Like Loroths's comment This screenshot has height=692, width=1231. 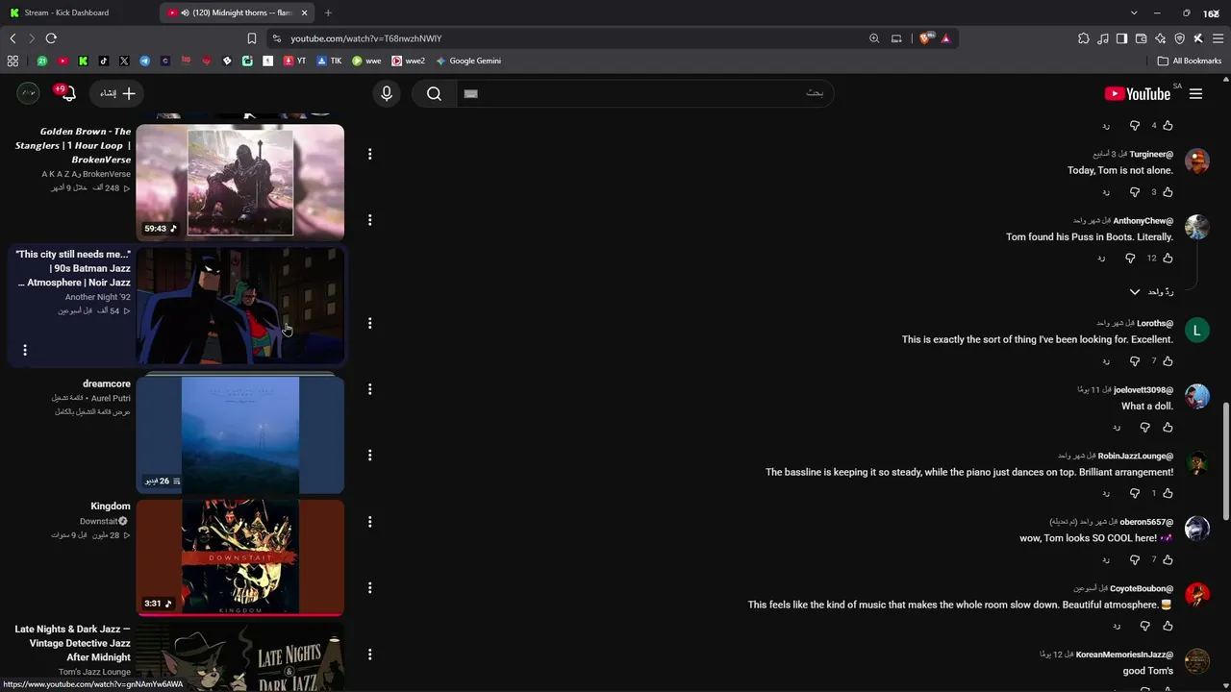tap(1168, 361)
